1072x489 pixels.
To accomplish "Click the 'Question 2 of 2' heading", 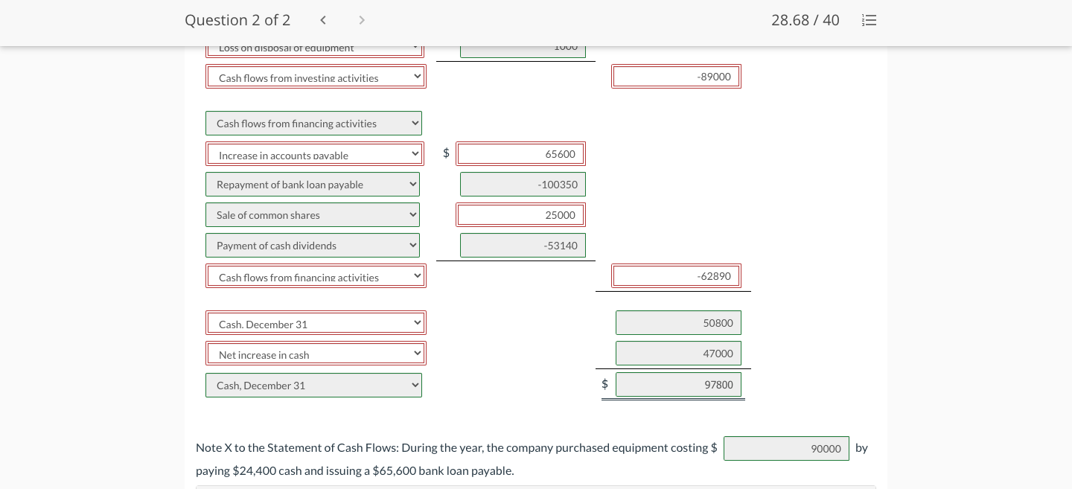I will tap(237, 20).
